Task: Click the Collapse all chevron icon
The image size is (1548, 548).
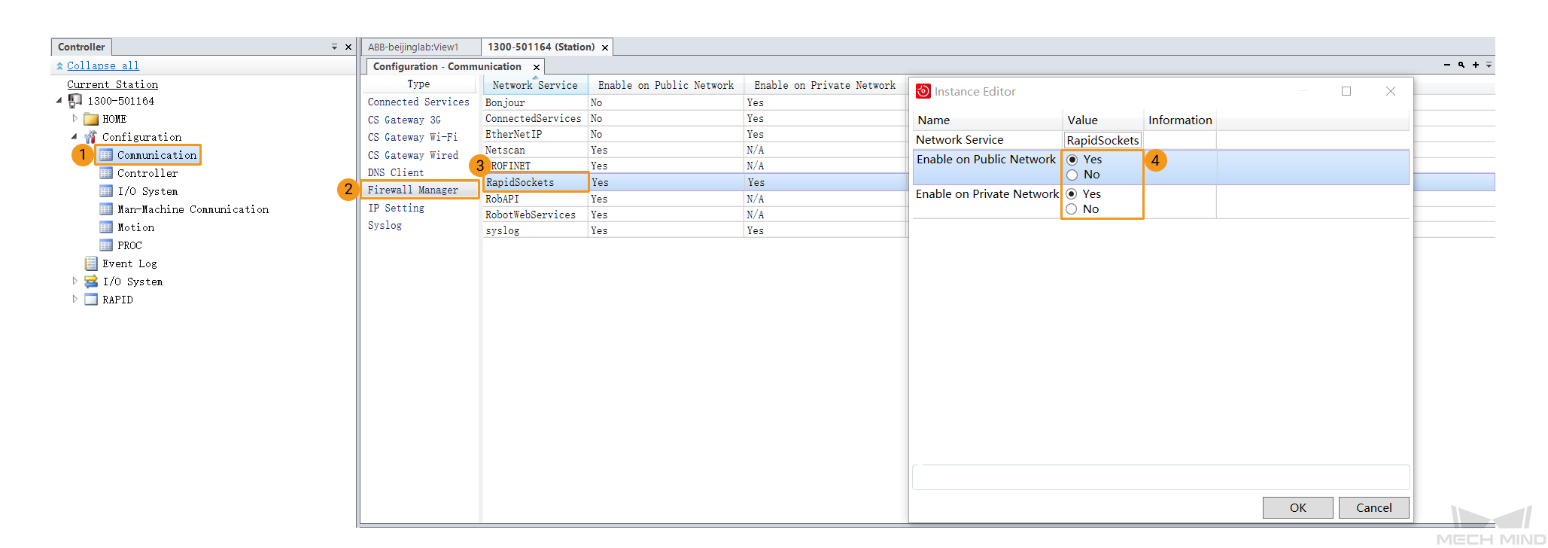Action: (59, 66)
